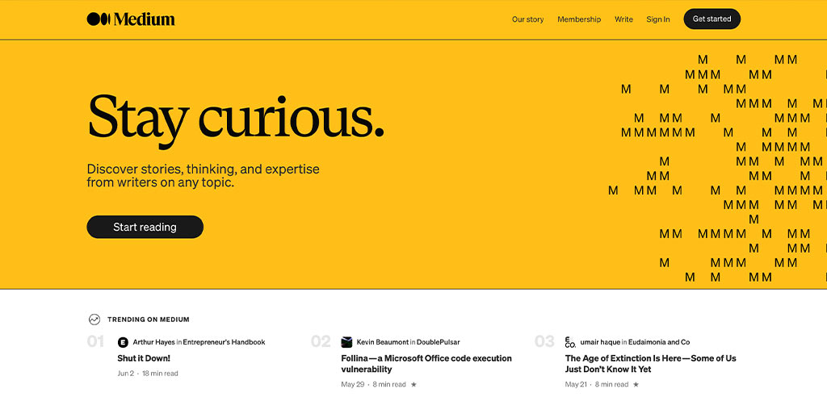This screenshot has width=827, height=397.
Task: Open the article titled Shut it Down!
Action: tap(144, 358)
